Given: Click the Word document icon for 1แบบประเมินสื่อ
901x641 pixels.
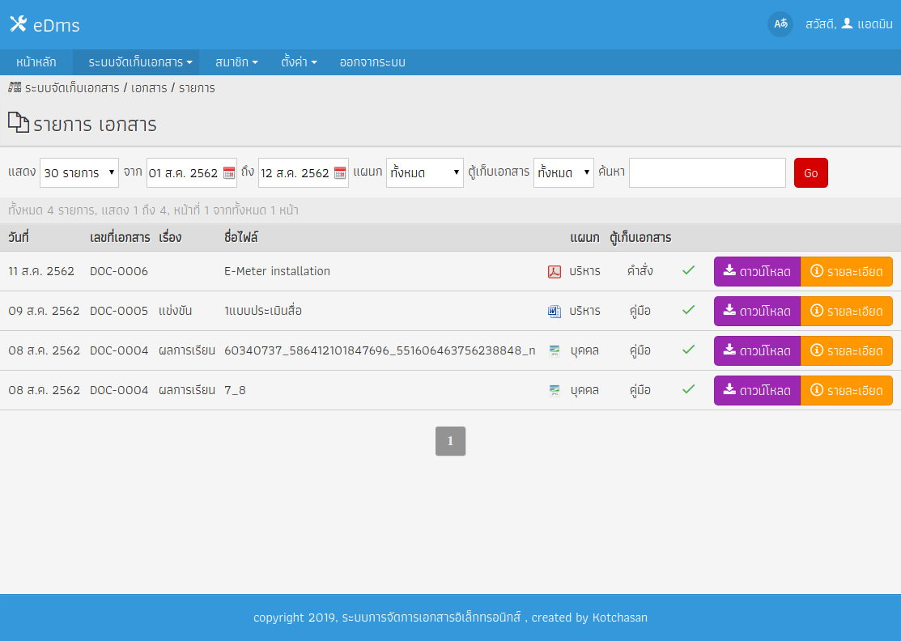Looking at the screenshot, I should (x=554, y=311).
